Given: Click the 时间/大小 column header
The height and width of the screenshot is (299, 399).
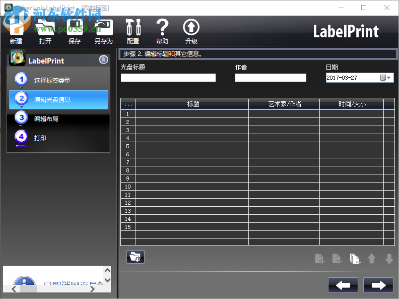Looking at the screenshot, I should [352, 104].
